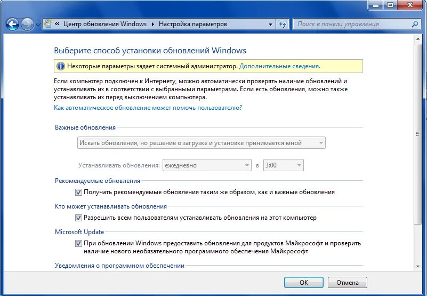Refresh the page with the refresh icon

[283, 24]
